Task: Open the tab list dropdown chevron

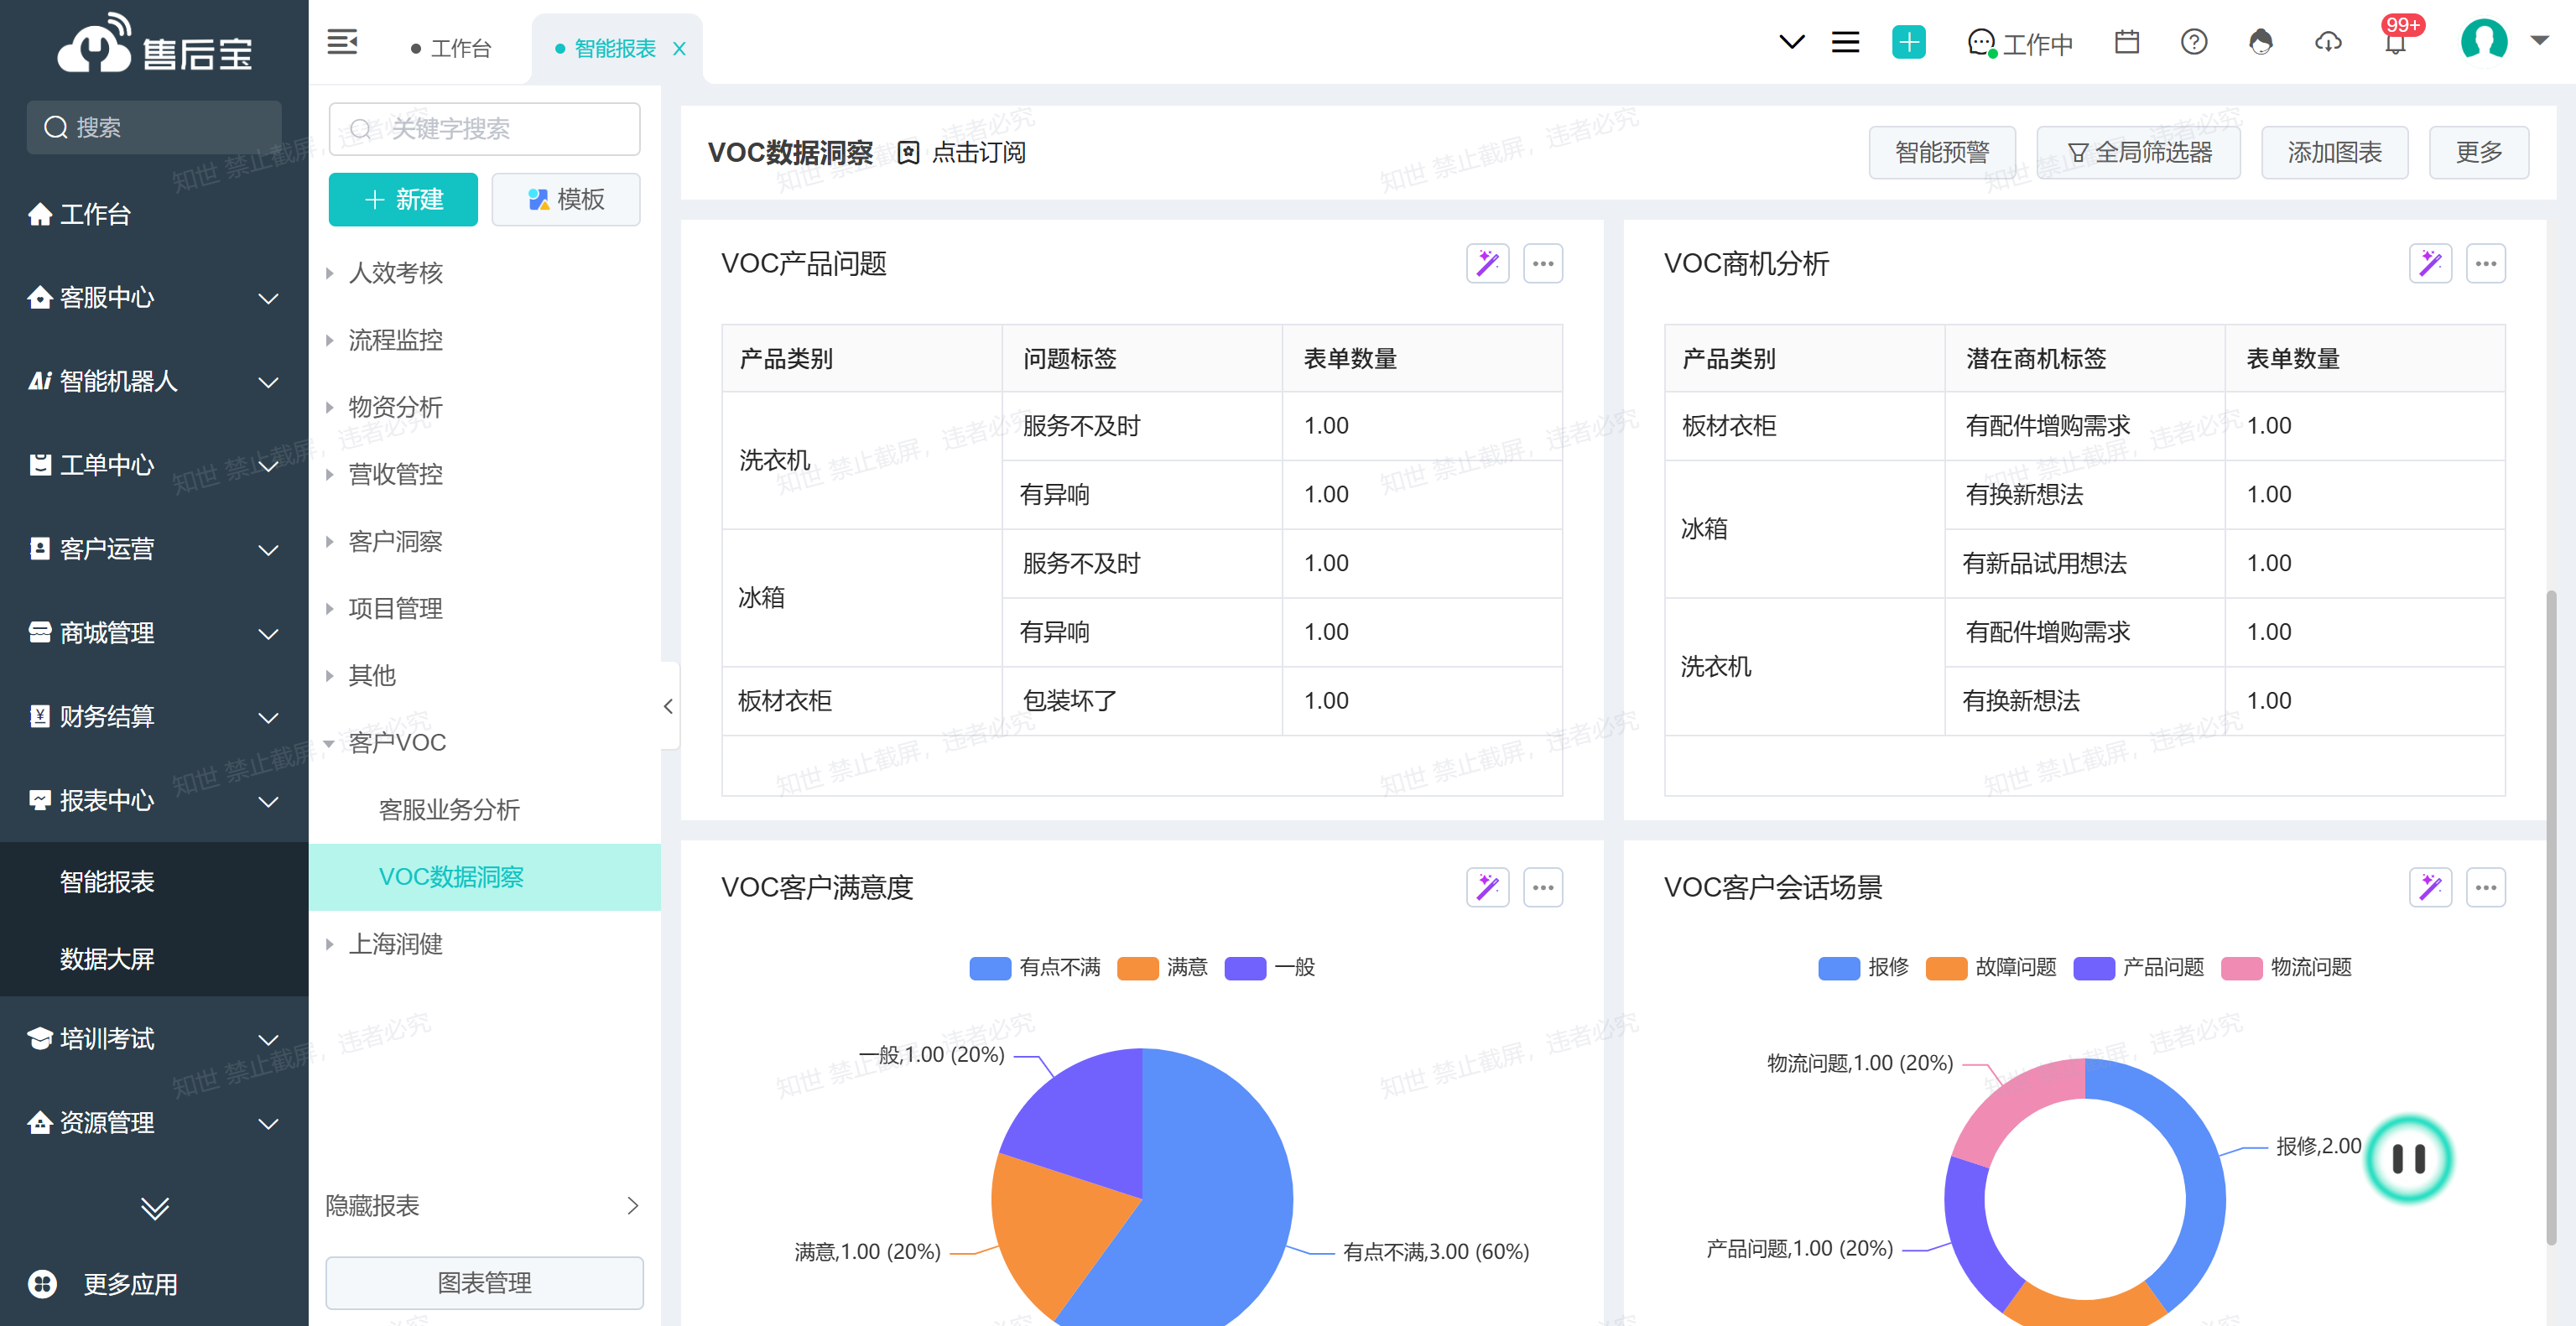Action: tap(1792, 42)
